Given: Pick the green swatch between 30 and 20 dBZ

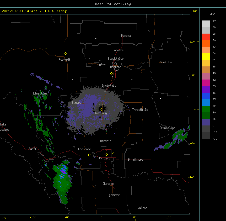Looking at the screenshot, I should (x=206, y=109).
